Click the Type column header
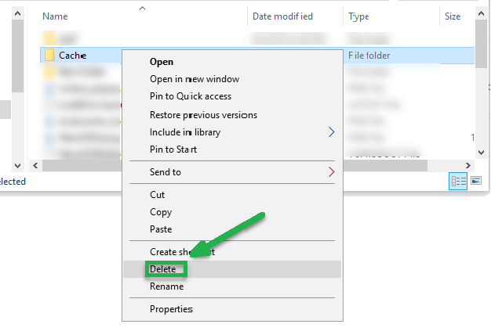 358,16
